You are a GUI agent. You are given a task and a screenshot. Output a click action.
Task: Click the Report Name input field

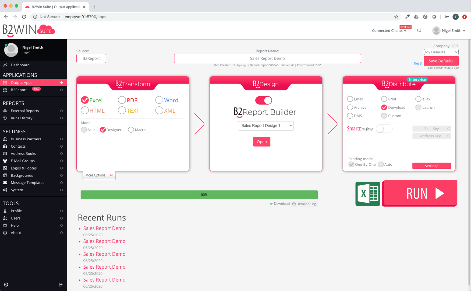pyautogui.click(x=267, y=58)
